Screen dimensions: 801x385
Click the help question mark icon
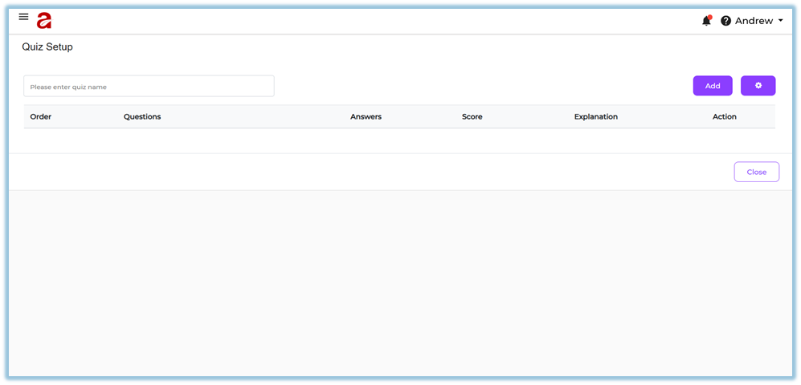click(x=726, y=21)
